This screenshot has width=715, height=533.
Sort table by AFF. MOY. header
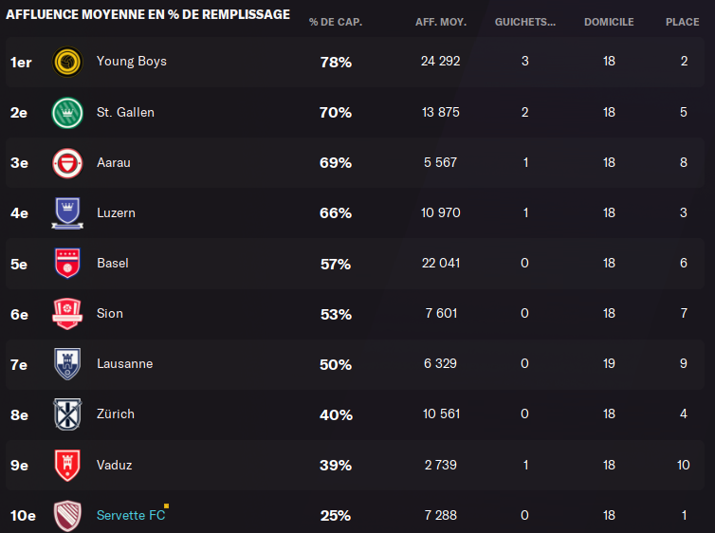click(x=441, y=22)
